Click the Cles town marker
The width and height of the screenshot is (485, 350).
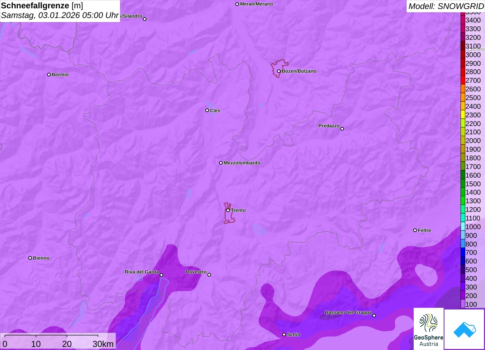click(x=207, y=110)
